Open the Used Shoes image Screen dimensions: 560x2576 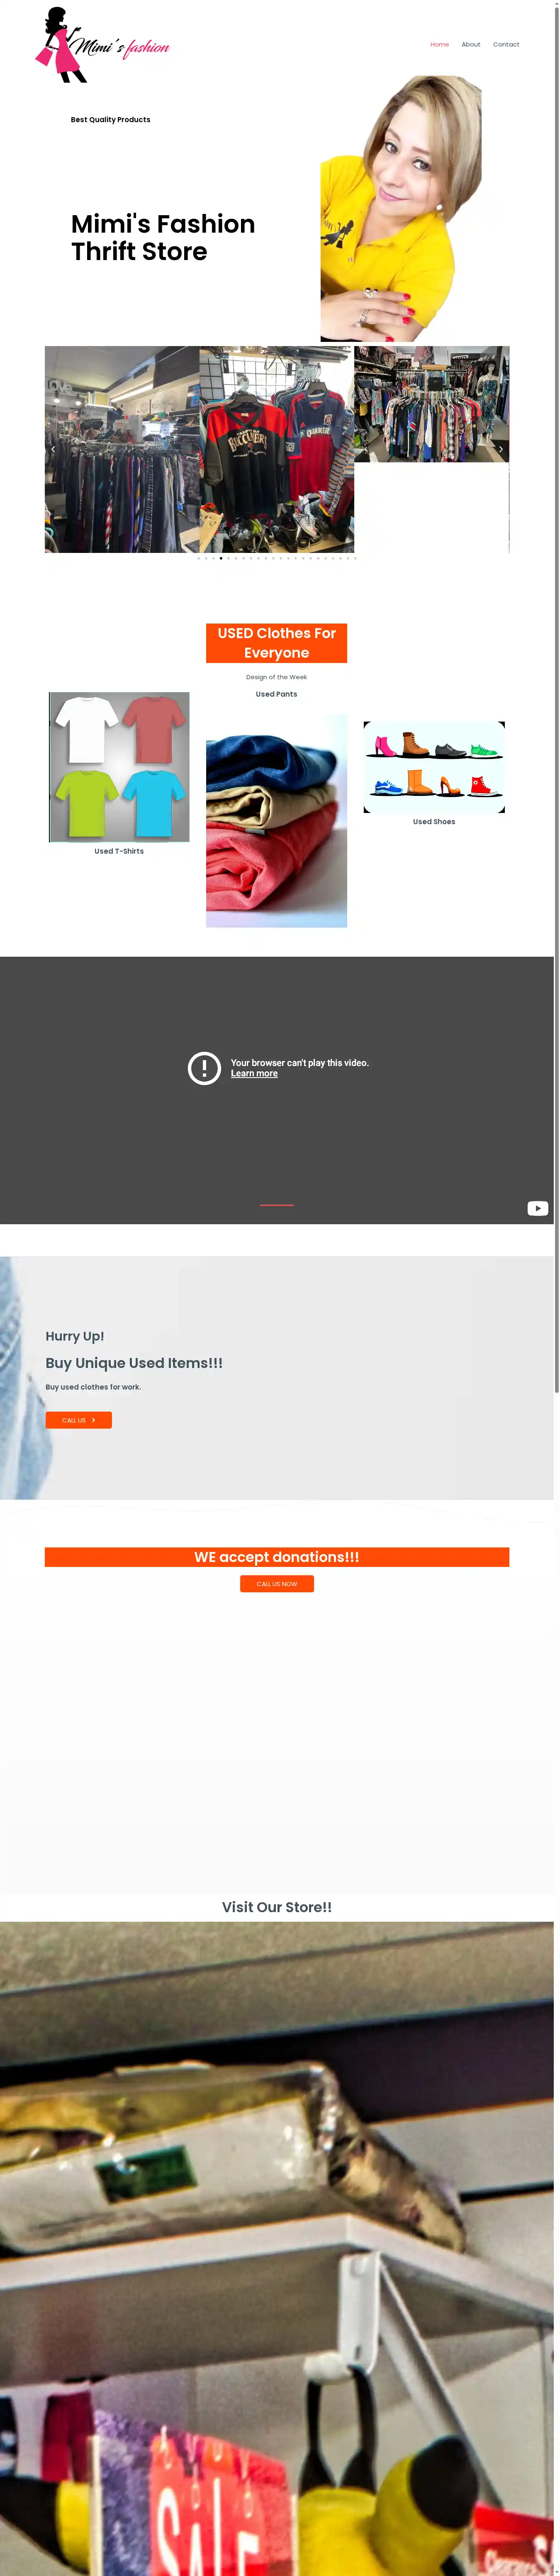click(x=434, y=767)
